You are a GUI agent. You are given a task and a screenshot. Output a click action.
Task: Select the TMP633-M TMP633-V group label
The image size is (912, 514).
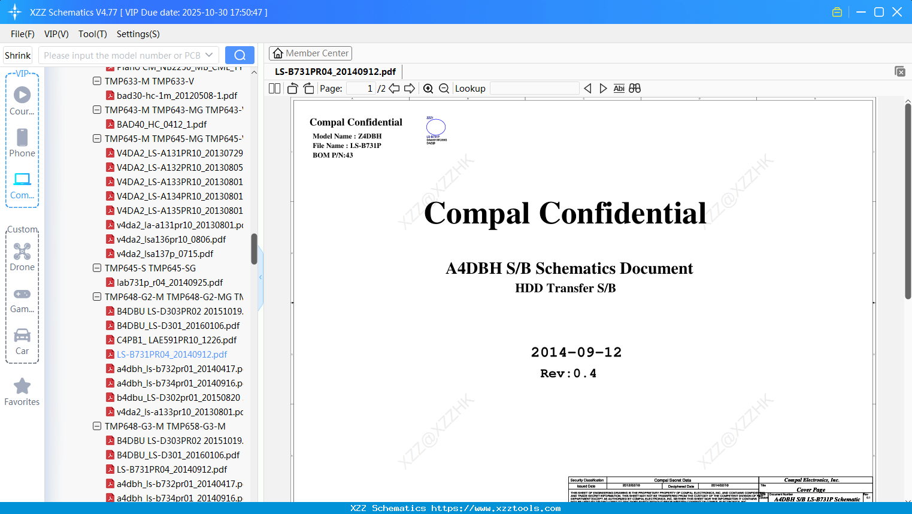pyautogui.click(x=149, y=81)
